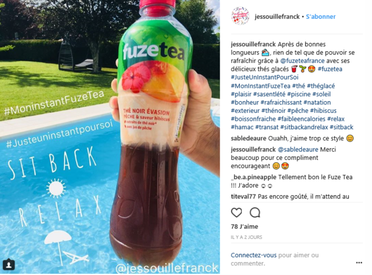The height and width of the screenshot is (275, 372).
Task: Open jessouillefranck username in header
Action: tap(277, 16)
